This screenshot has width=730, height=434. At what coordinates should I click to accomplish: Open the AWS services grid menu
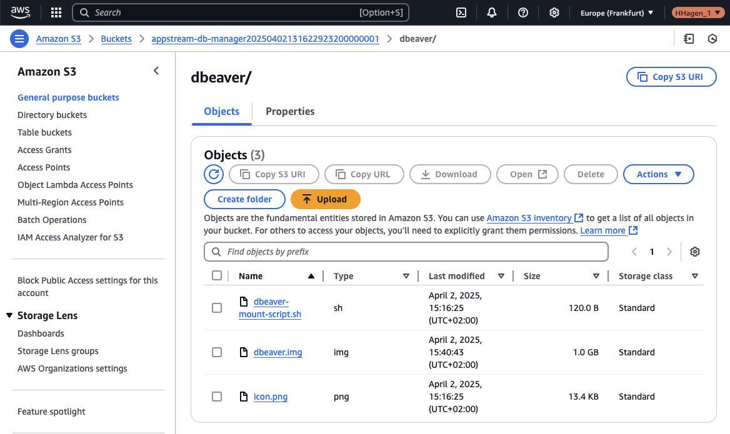tap(56, 12)
